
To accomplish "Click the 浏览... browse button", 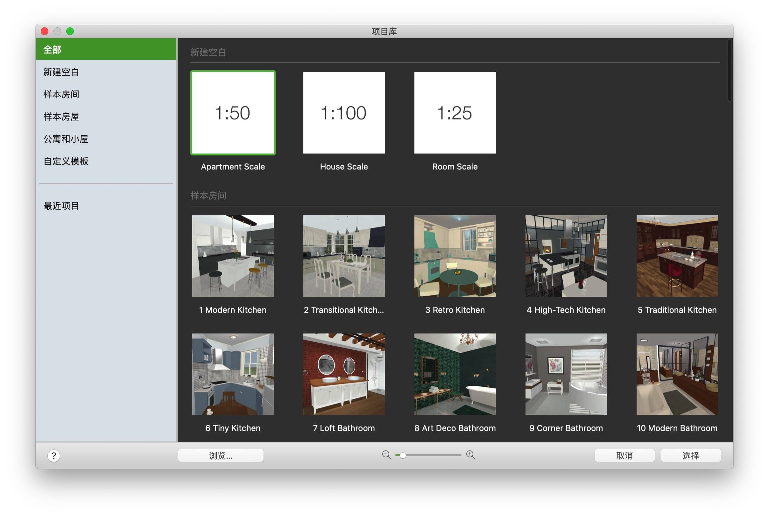I will click(221, 455).
